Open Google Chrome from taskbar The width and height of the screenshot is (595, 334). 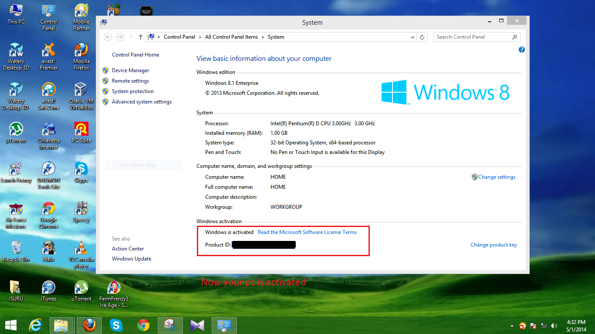click(143, 325)
